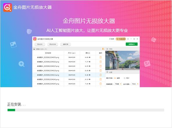Click the 添加文件 add file button

point(40,44)
